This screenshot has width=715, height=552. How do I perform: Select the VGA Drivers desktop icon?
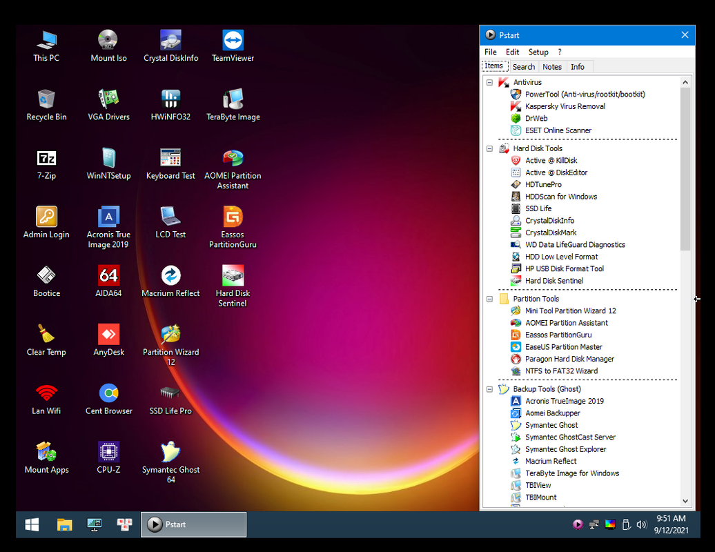pos(108,105)
